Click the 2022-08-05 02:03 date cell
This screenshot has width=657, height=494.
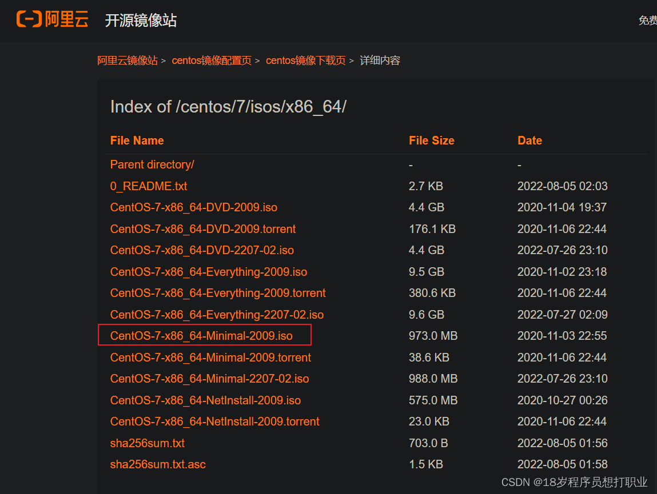pyautogui.click(x=562, y=186)
